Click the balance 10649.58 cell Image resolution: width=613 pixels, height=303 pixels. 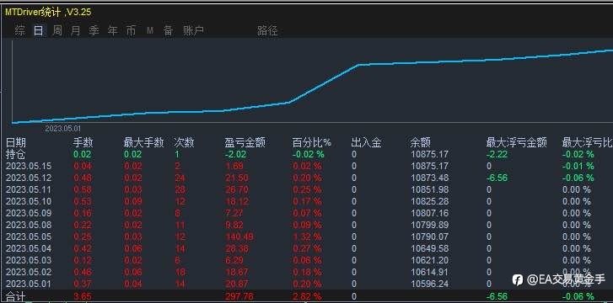[430, 248]
